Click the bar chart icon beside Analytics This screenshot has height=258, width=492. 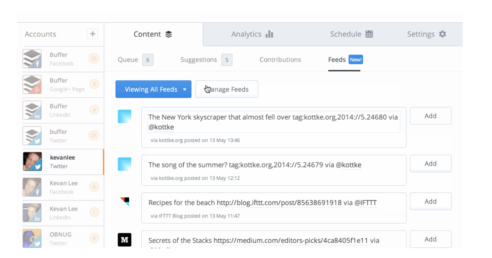pyautogui.click(x=269, y=34)
